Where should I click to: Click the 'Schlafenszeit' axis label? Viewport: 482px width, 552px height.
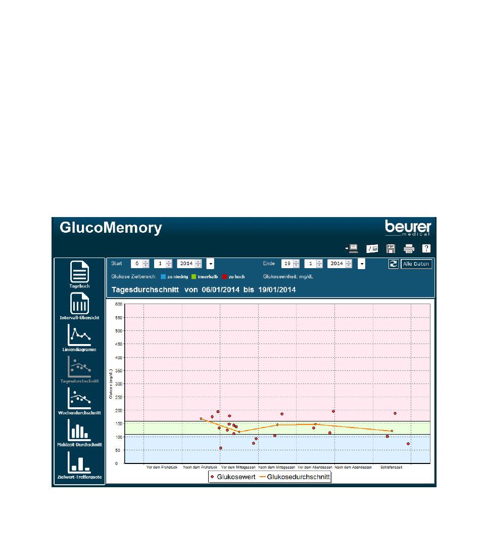[x=391, y=468]
